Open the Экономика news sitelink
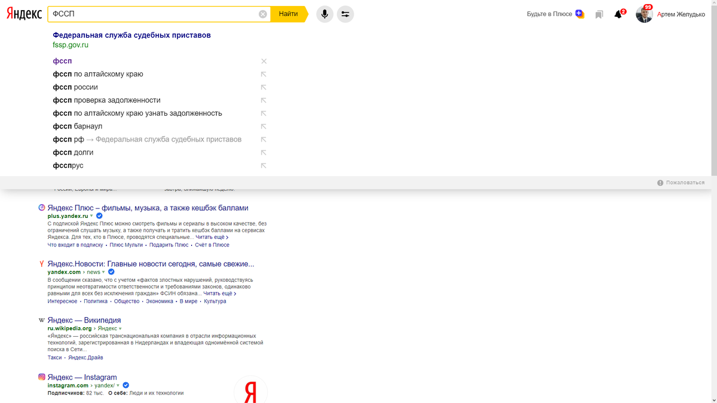The image size is (717, 403). pos(160,301)
